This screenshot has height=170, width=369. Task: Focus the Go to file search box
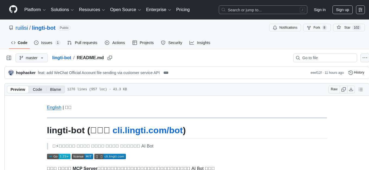325,58
